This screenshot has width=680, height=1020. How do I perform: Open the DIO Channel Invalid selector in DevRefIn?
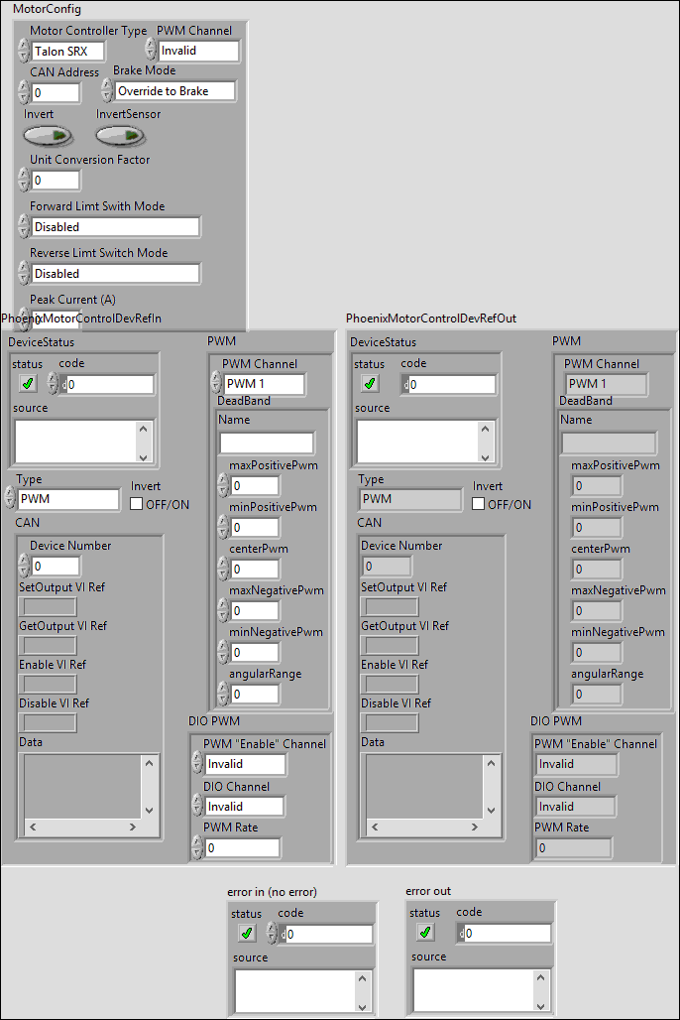tap(245, 807)
